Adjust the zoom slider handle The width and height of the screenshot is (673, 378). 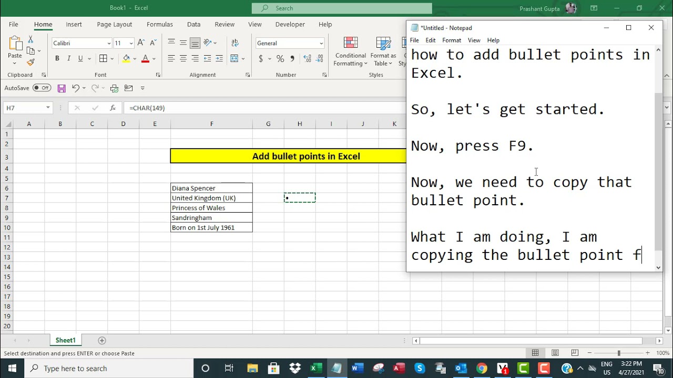click(x=619, y=353)
